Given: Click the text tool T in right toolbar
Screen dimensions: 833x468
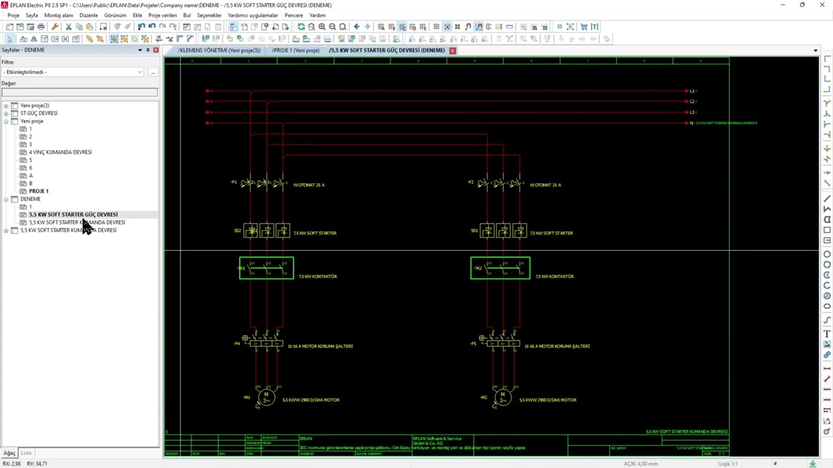Looking at the screenshot, I should click(827, 334).
